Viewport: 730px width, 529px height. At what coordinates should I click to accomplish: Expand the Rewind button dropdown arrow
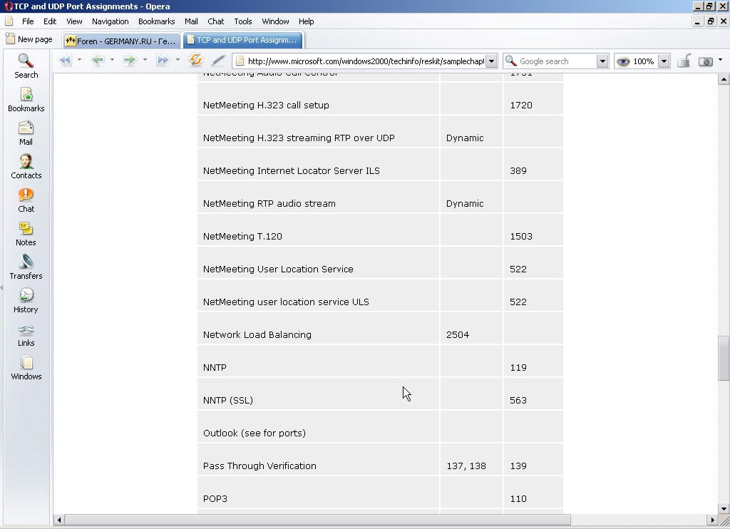pos(80,60)
